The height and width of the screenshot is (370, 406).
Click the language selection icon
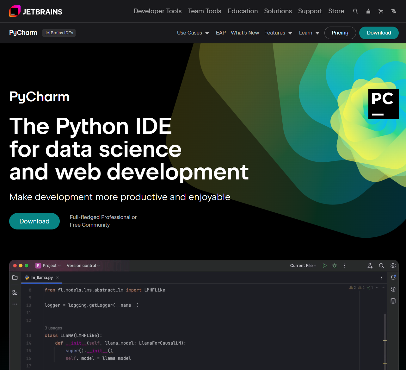[x=394, y=11]
